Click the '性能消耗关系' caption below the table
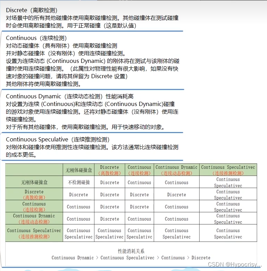This screenshot has width=267, height=271. 131,251
